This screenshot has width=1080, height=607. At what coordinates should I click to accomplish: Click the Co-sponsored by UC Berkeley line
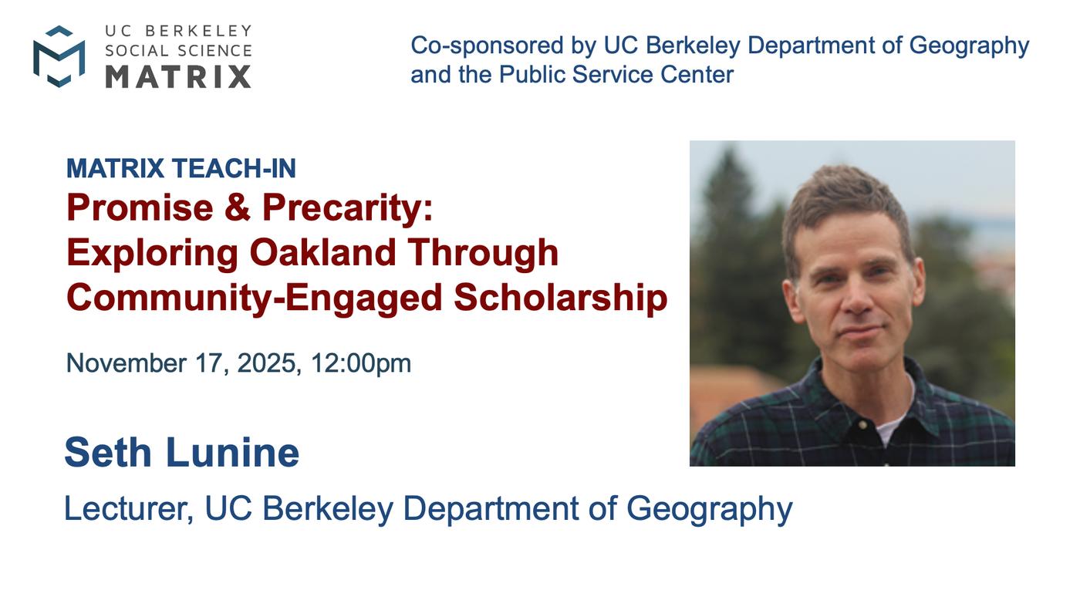(x=720, y=46)
